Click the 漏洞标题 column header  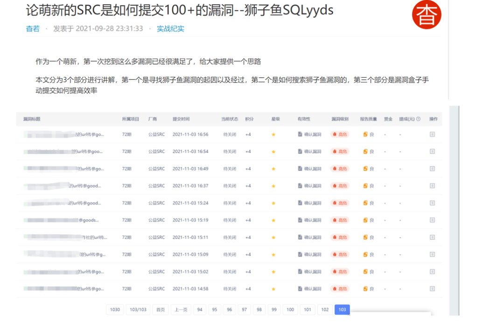pos(32,119)
